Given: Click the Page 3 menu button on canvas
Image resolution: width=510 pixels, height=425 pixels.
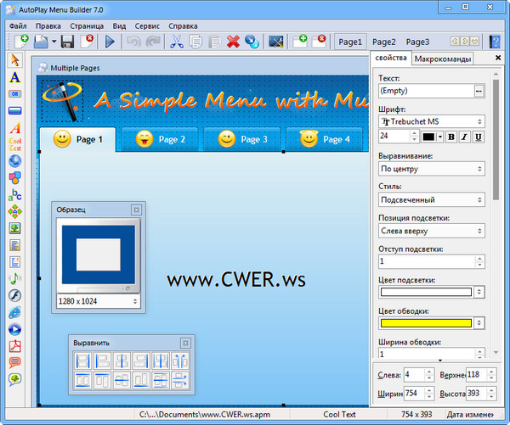Looking at the screenshot, I should coord(242,139).
